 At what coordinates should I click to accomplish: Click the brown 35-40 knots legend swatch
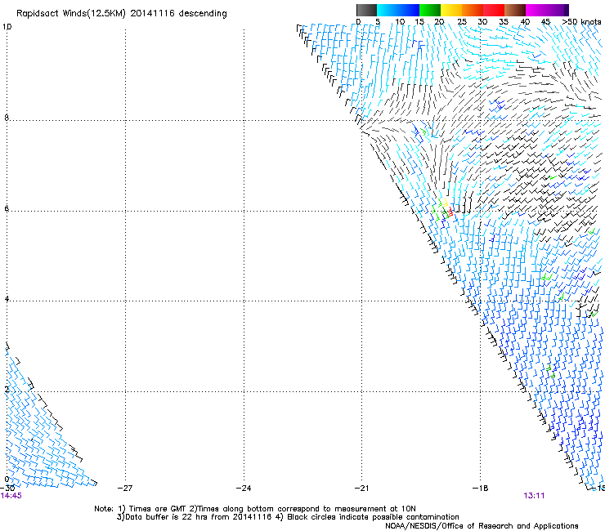click(515, 10)
